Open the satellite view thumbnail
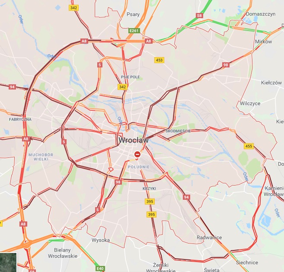This screenshot has height=272, width=284. point(8,262)
